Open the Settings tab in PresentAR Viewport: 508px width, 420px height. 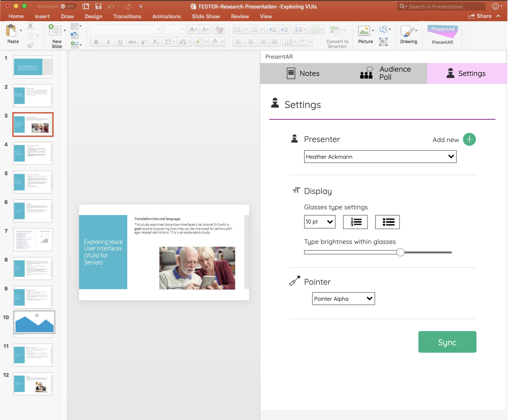tap(467, 73)
